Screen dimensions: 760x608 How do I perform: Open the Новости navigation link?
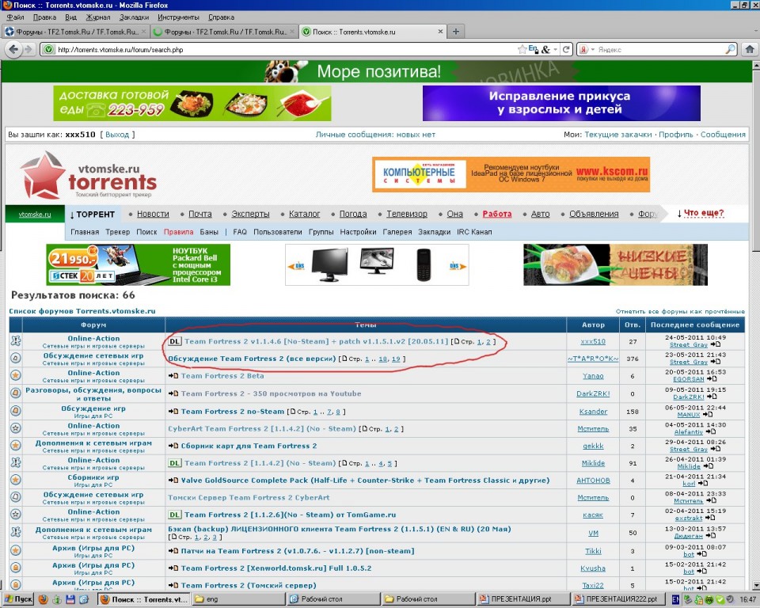[x=153, y=214]
